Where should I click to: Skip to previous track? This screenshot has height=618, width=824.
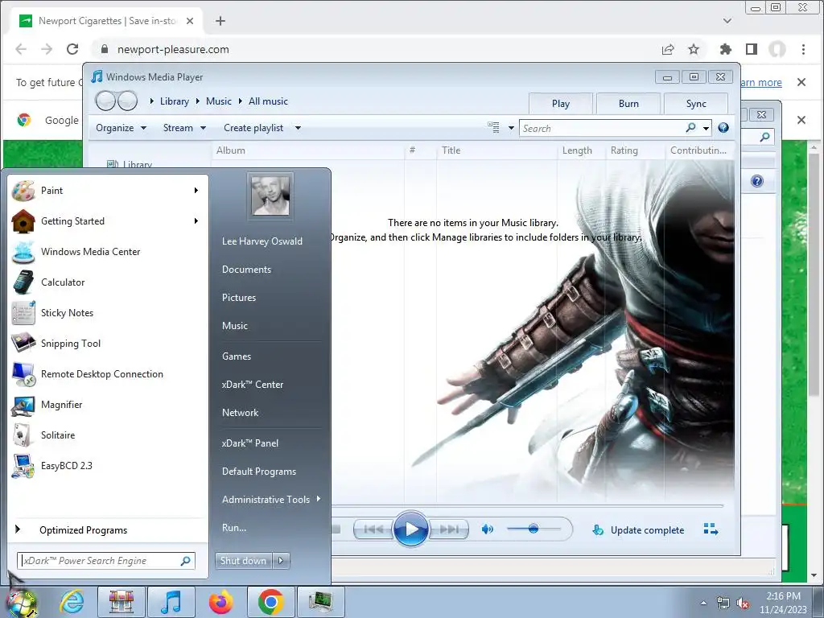point(373,529)
